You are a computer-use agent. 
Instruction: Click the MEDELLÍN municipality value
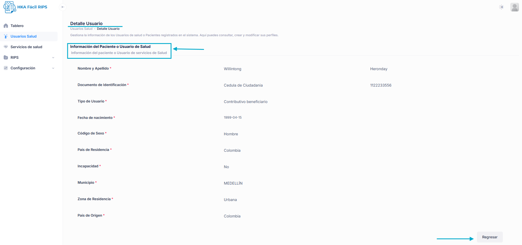tap(233, 183)
